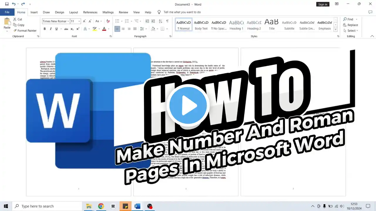Toggle Subscript formatting
This screenshot has width=376, height=211.
pos(72,29)
